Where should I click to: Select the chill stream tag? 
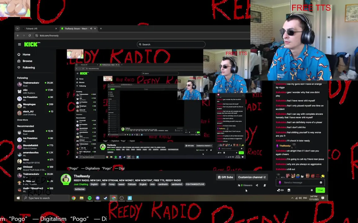pyautogui.click(x=103, y=184)
